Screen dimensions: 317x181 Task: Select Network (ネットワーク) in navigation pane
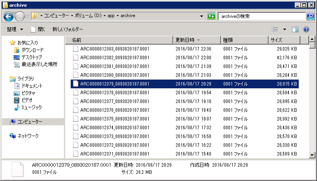point(28,136)
